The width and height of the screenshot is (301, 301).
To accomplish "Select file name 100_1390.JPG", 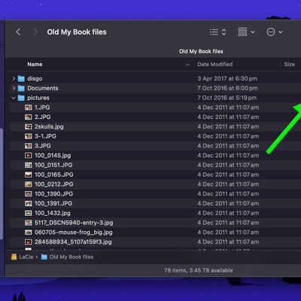I will coord(53,193).
